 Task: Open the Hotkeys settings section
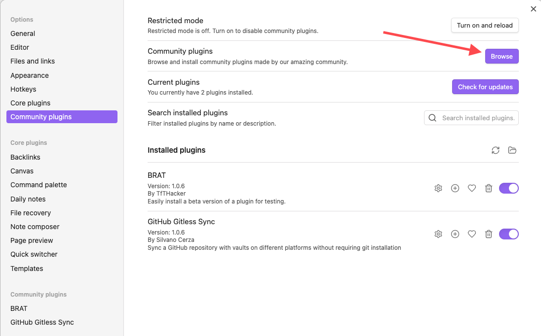[x=23, y=89]
